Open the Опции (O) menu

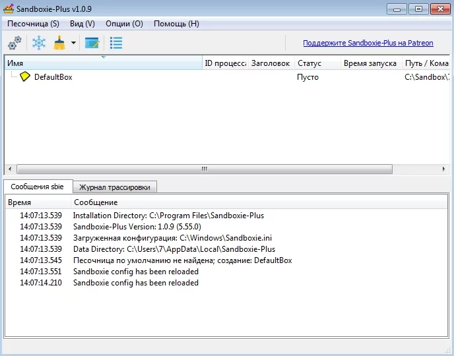tap(124, 24)
